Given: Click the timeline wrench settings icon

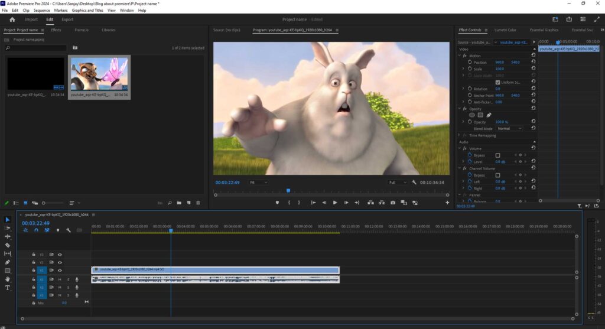Looking at the screenshot, I should [x=69, y=230].
